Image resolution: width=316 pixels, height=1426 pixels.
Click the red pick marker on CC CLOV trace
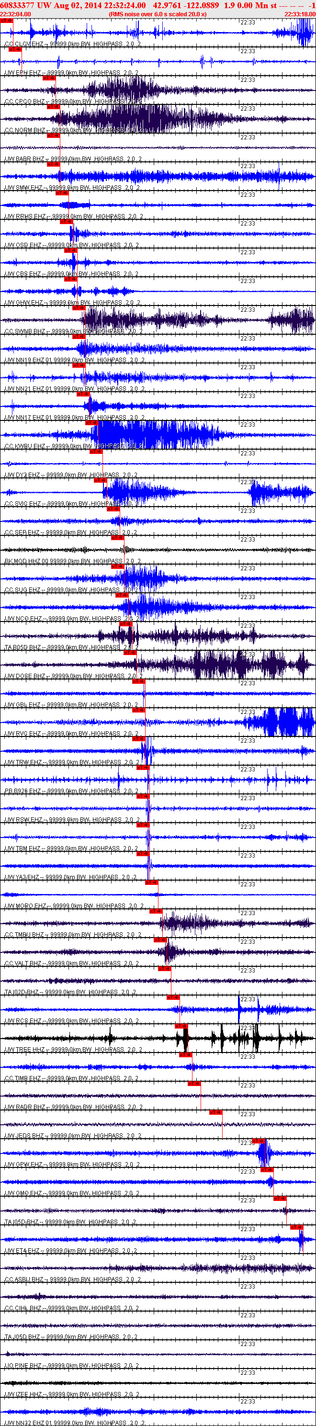coord(6,21)
